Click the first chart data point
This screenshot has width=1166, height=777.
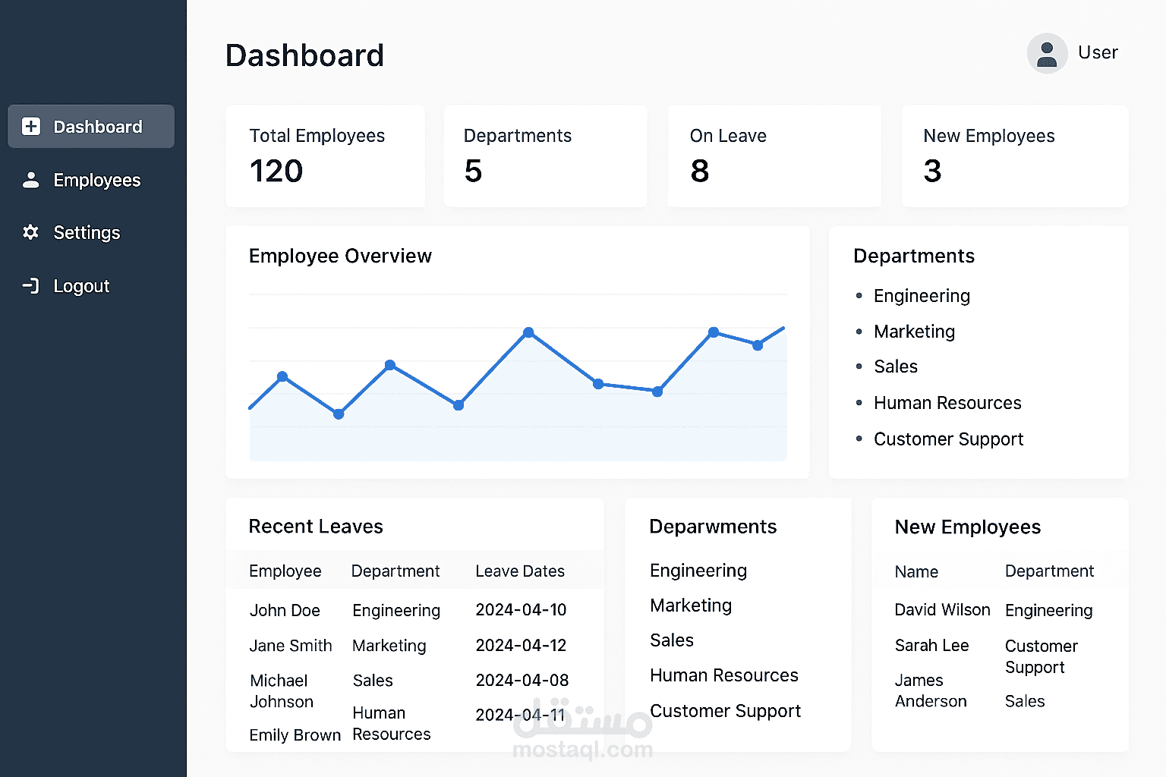coord(249,407)
